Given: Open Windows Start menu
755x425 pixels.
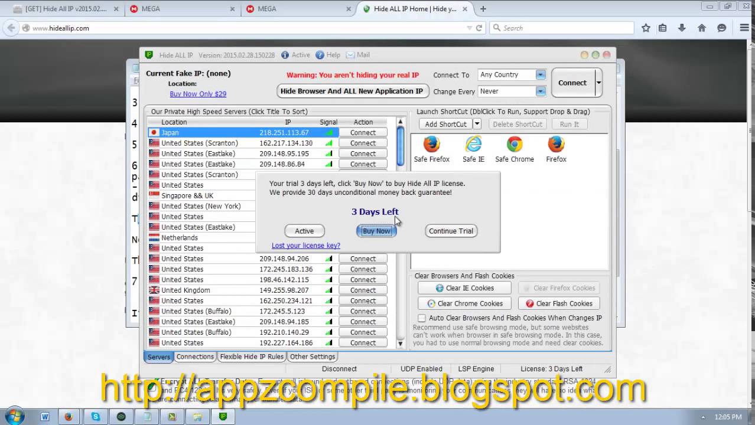Looking at the screenshot, I should [x=14, y=416].
